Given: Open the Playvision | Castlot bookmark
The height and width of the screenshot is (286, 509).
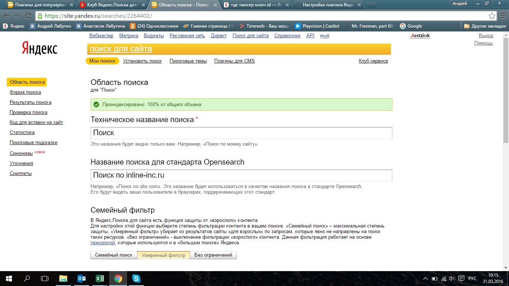Looking at the screenshot, I should tap(317, 26).
